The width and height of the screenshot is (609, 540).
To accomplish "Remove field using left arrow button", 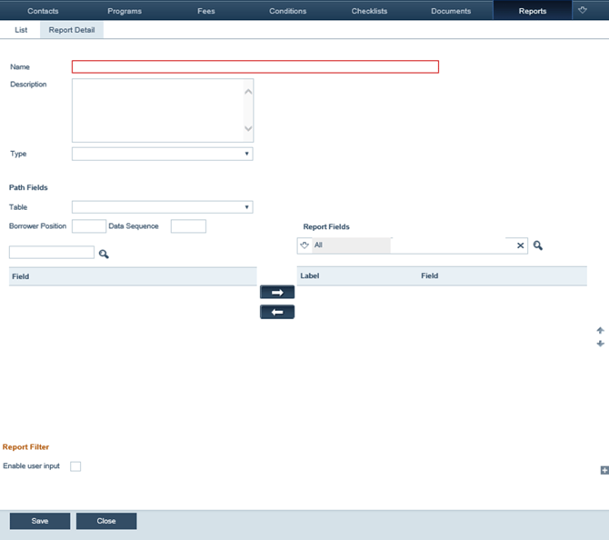I will (x=277, y=312).
